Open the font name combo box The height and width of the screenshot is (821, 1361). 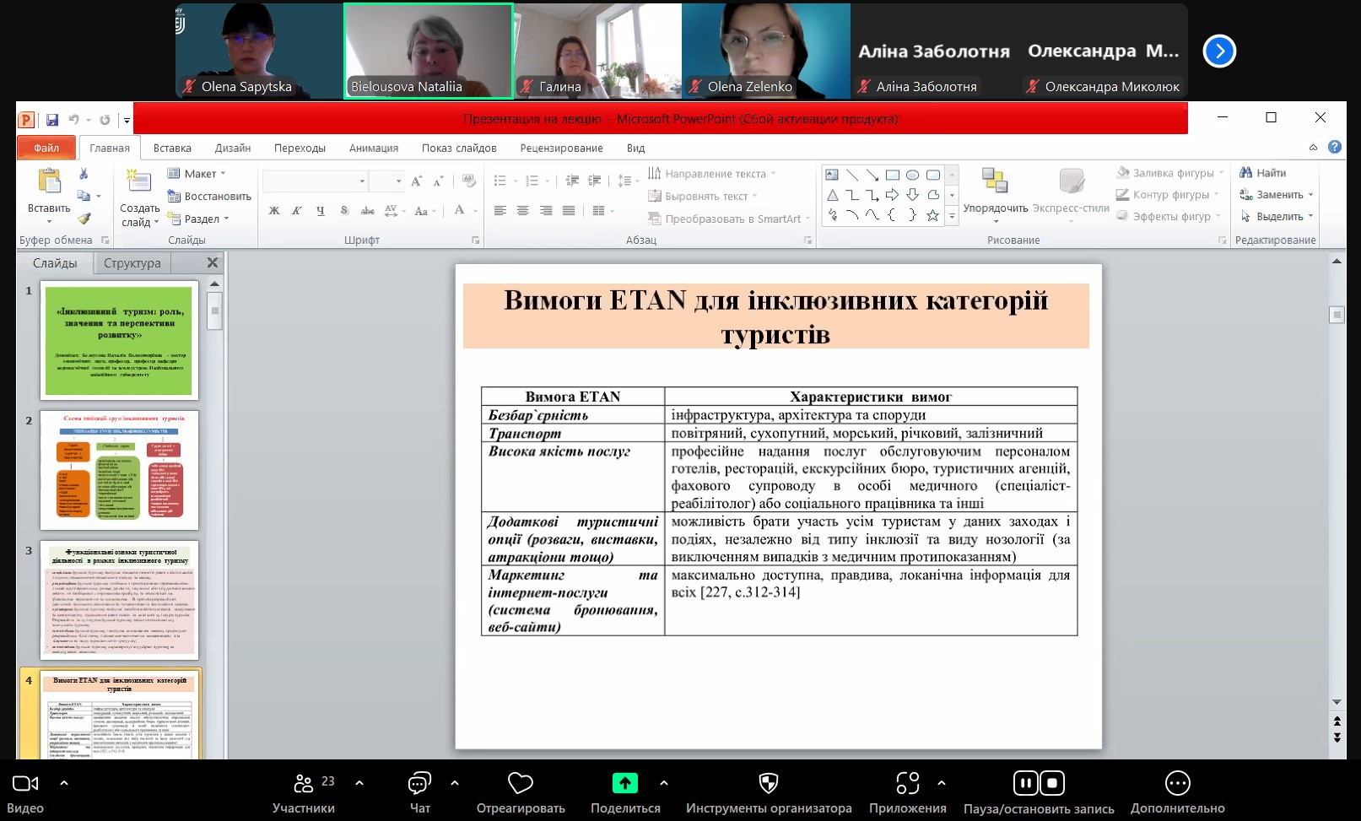tap(316, 181)
